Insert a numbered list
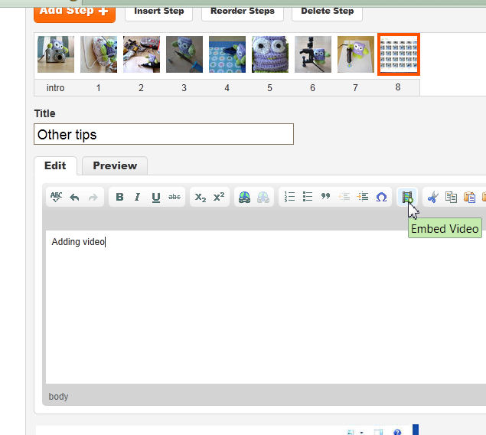Image resolution: width=486 pixels, height=435 pixels. [x=289, y=197]
